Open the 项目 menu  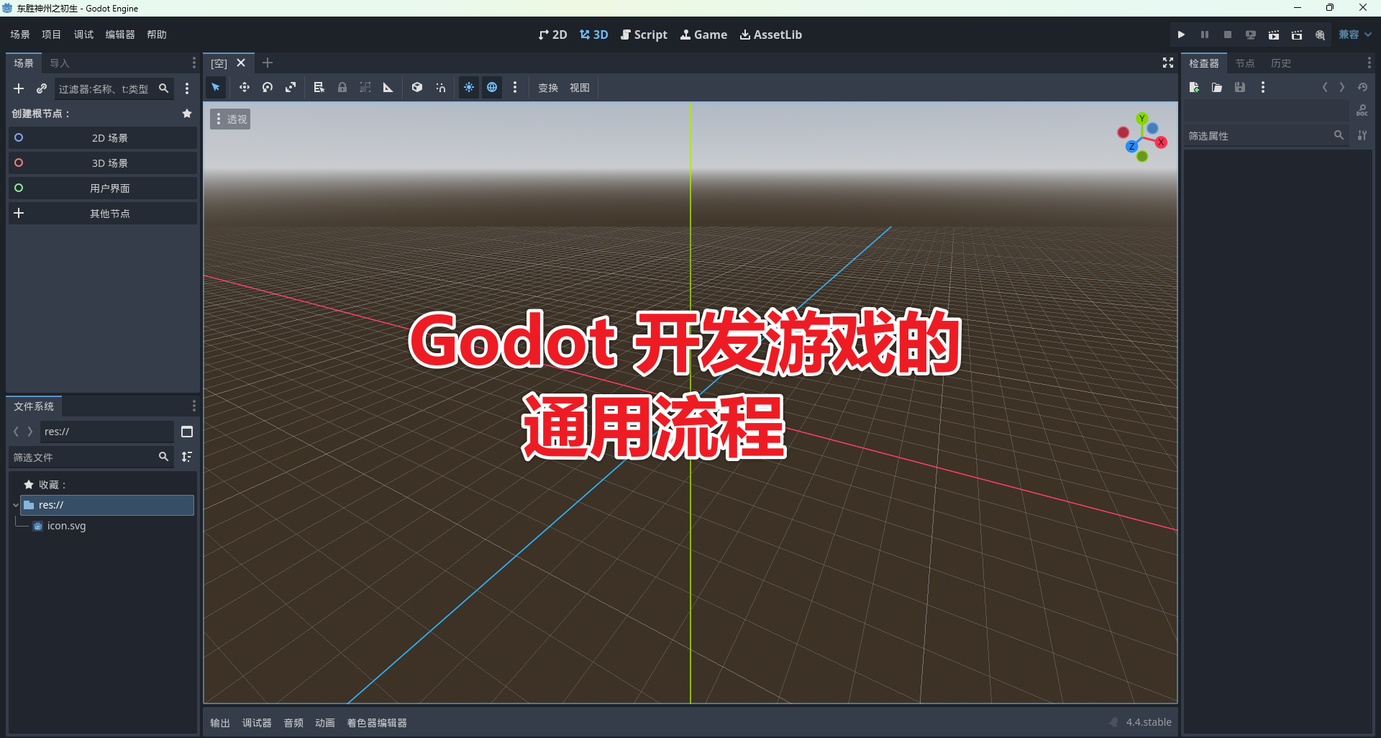(x=51, y=35)
